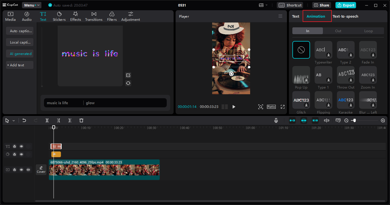
Task: Select the Out animation tab
Action: click(x=338, y=31)
